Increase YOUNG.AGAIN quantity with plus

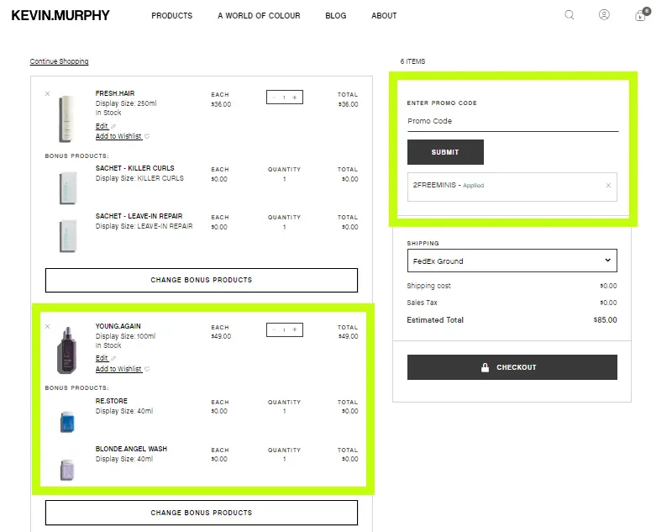[x=295, y=329]
